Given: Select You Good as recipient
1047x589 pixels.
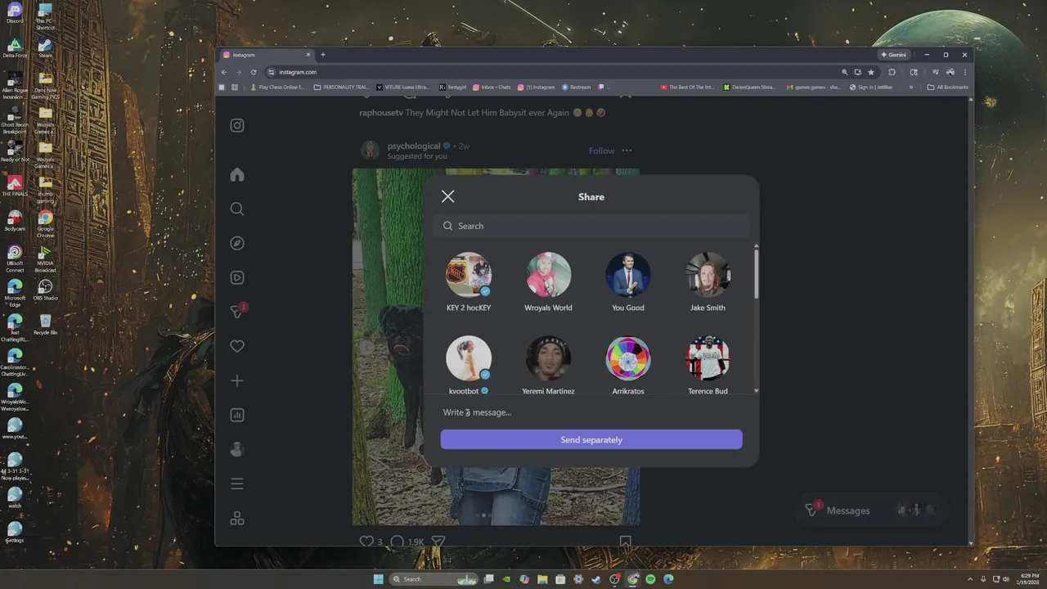Looking at the screenshot, I should pos(628,282).
